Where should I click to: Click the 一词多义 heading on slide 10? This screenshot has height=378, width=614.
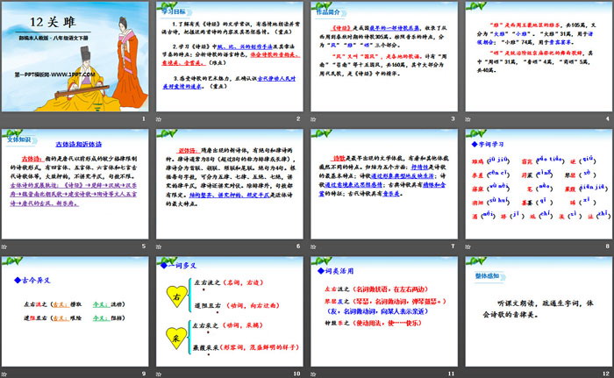(x=179, y=266)
